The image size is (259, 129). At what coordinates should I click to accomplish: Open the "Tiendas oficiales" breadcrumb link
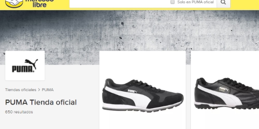point(21,90)
